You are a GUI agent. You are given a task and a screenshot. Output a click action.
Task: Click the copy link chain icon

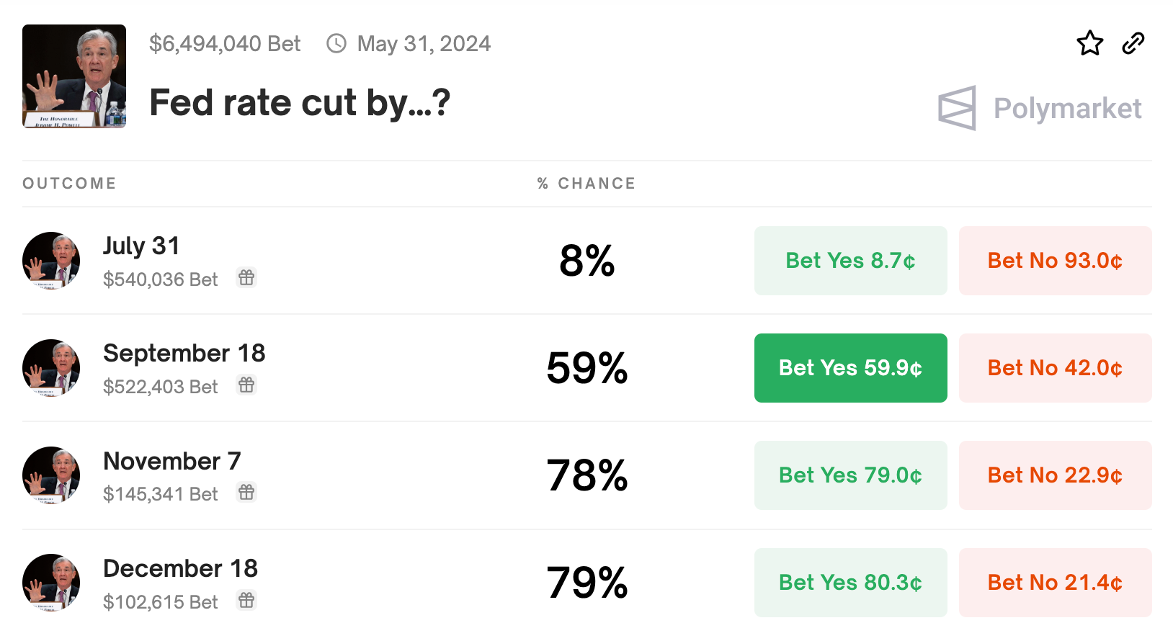tap(1133, 43)
